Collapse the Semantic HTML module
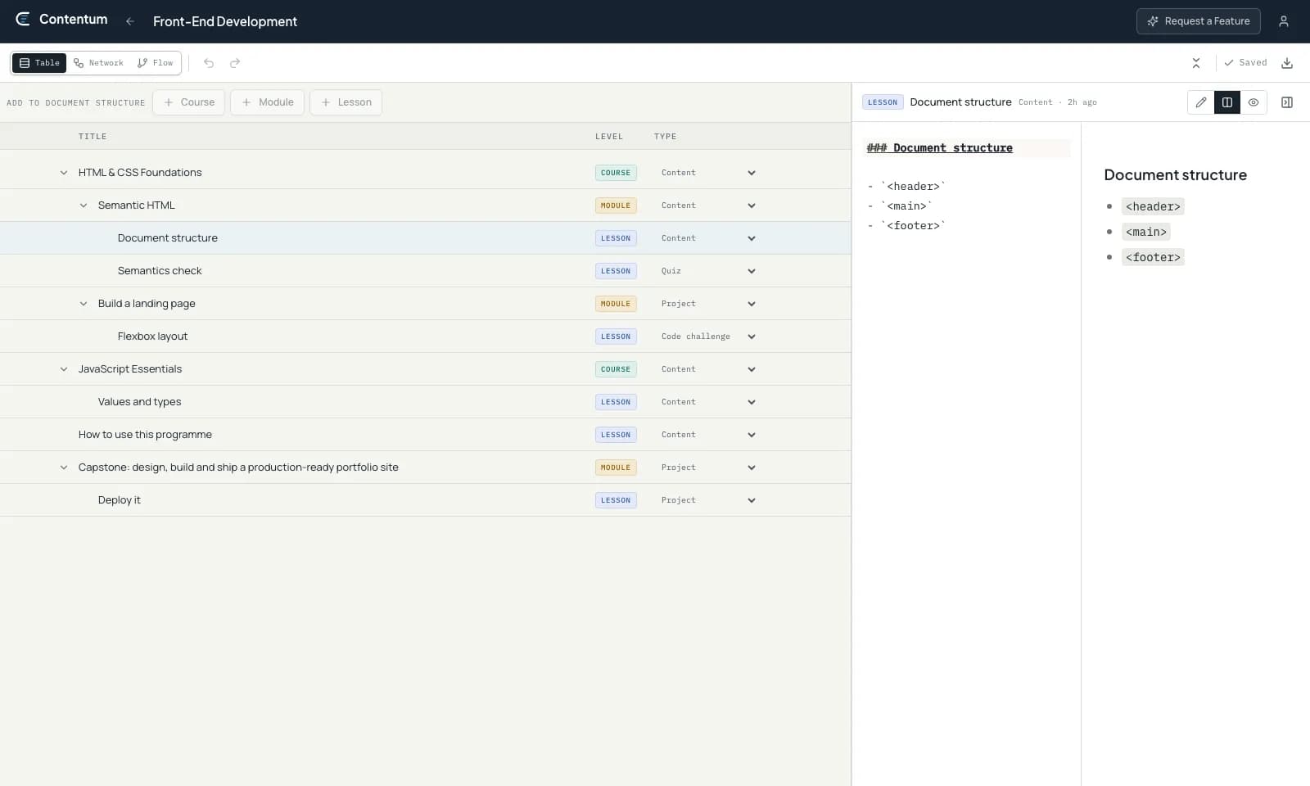 coord(84,206)
